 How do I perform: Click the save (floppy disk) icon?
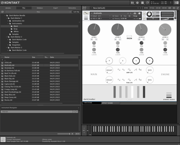[132, 3]
